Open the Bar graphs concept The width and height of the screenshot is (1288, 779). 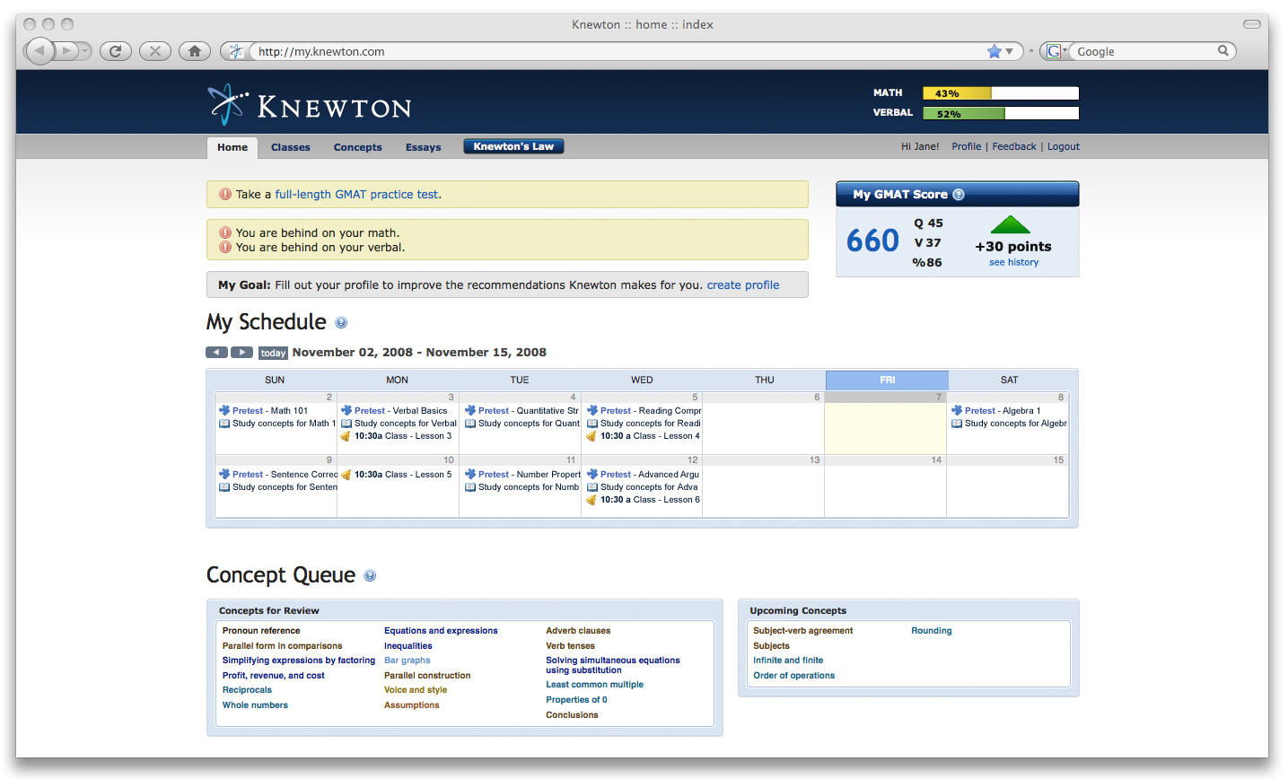[x=407, y=661]
